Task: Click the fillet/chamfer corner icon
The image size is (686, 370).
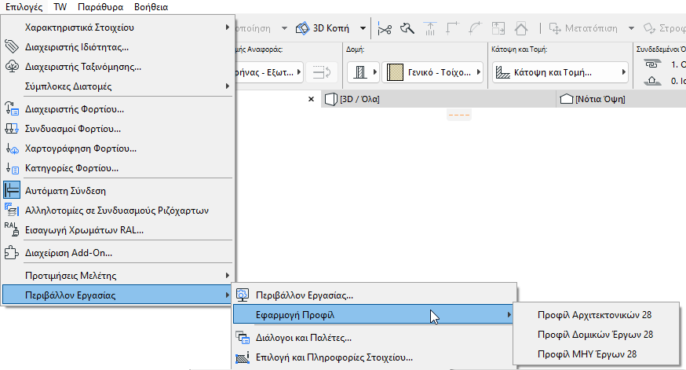Action: pyautogui.click(x=475, y=29)
